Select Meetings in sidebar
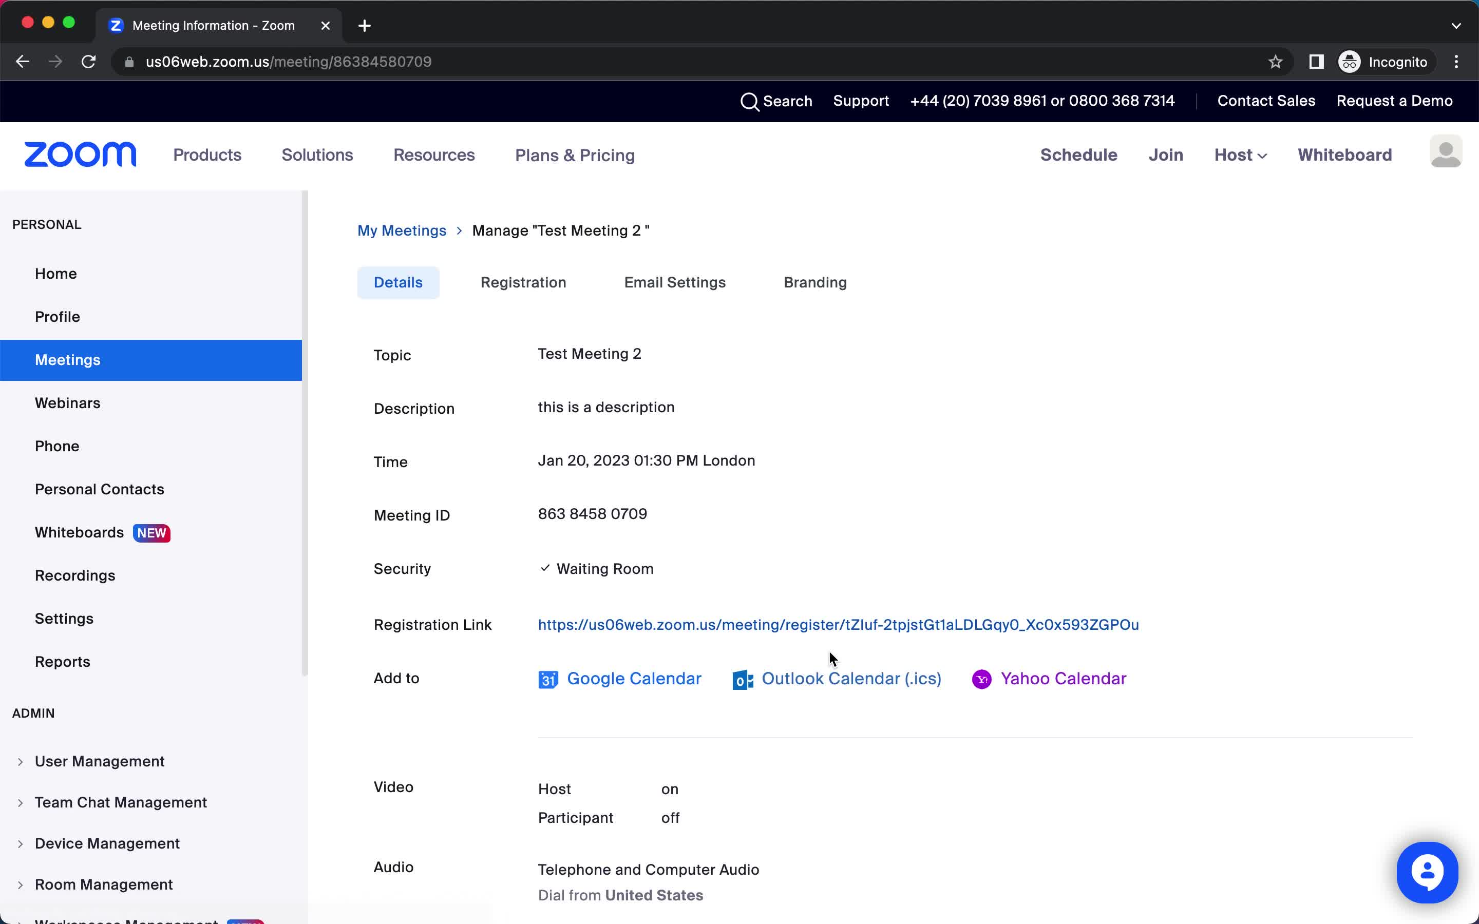1479x924 pixels. coord(151,360)
